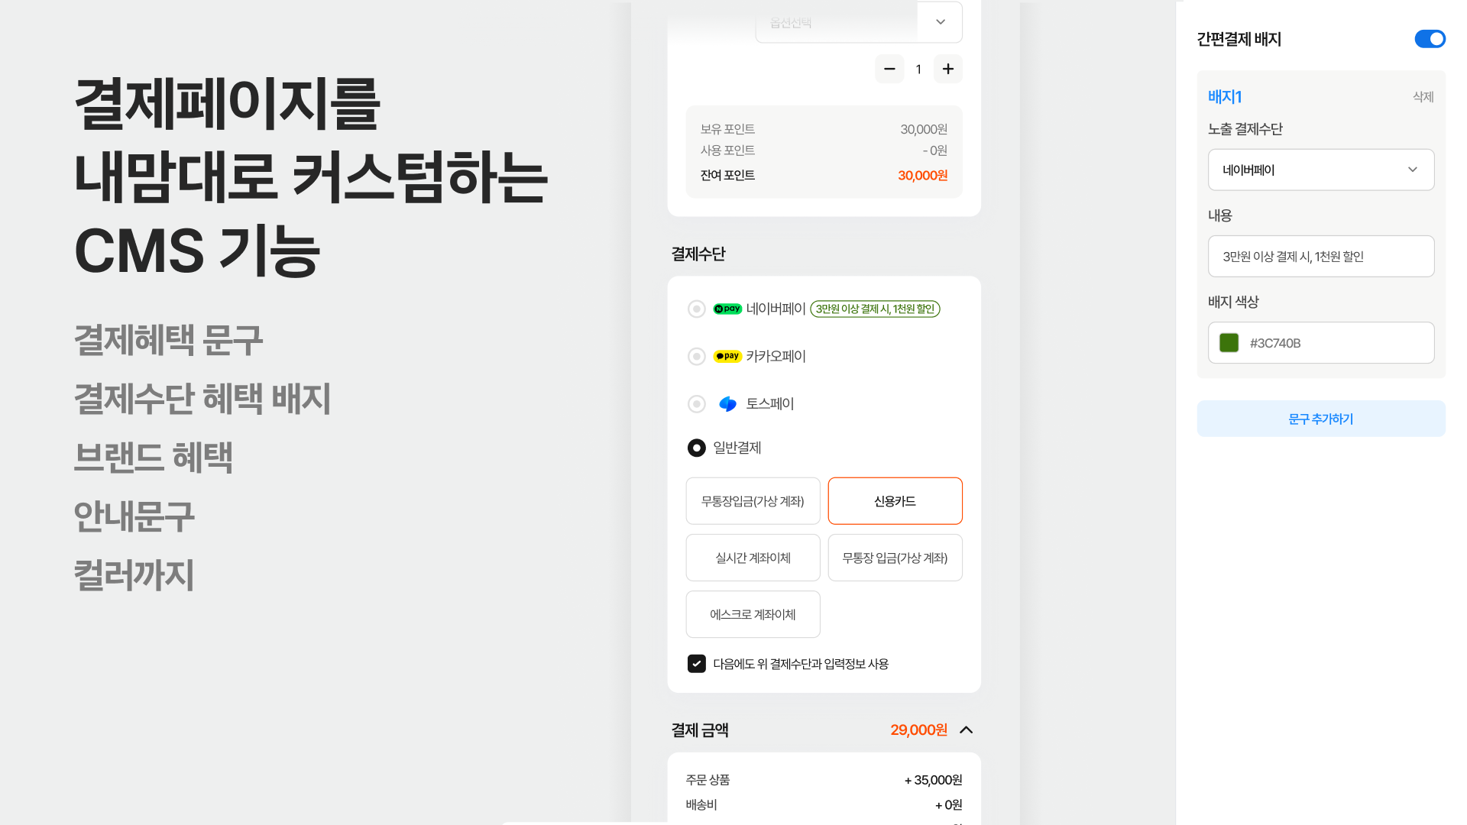
Task: Decrease quantity with the minus icon
Action: (x=889, y=69)
